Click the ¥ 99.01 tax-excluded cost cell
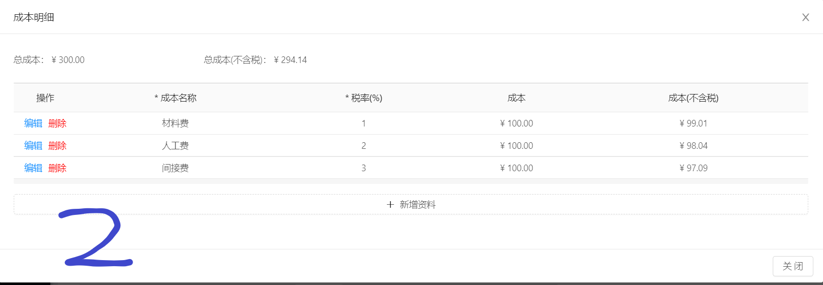Viewport: 823px width, 285px height. coord(693,123)
